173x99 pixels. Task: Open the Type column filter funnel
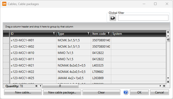pos(88,34)
